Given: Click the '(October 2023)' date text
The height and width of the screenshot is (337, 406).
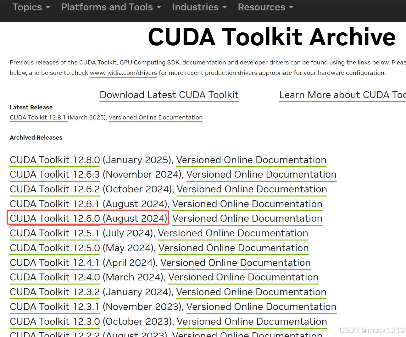Looking at the screenshot, I should click(137, 322).
